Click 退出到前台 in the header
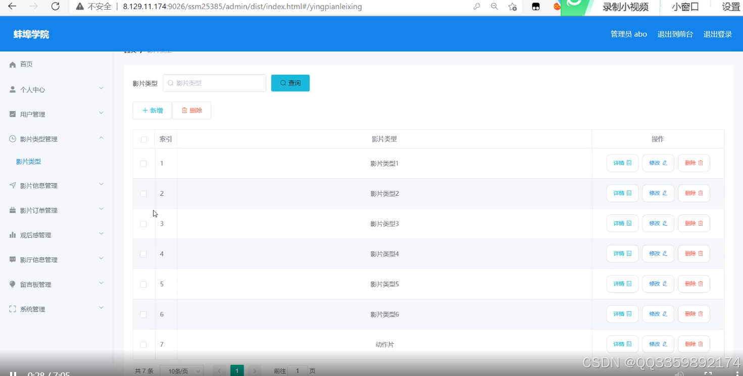 click(x=675, y=34)
